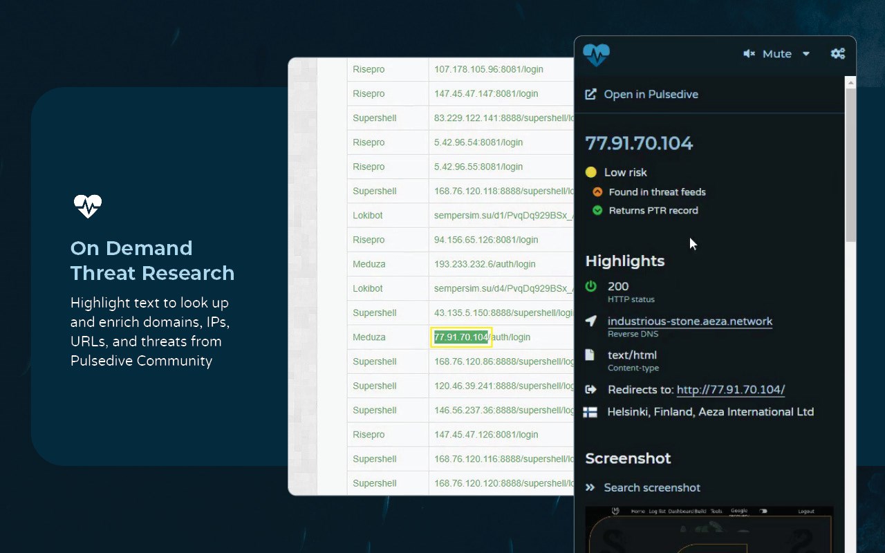Open the Mute menu label
Image resolution: width=885 pixels, height=553 pixels.
(x=777, y=54)
